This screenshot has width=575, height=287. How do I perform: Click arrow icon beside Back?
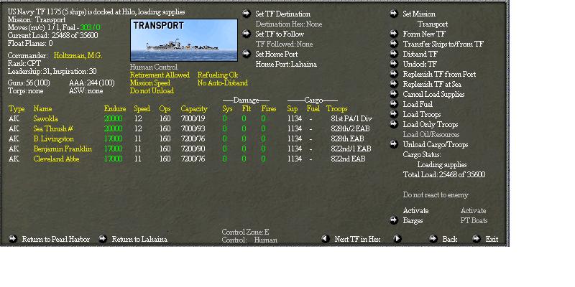pos(433,239)
